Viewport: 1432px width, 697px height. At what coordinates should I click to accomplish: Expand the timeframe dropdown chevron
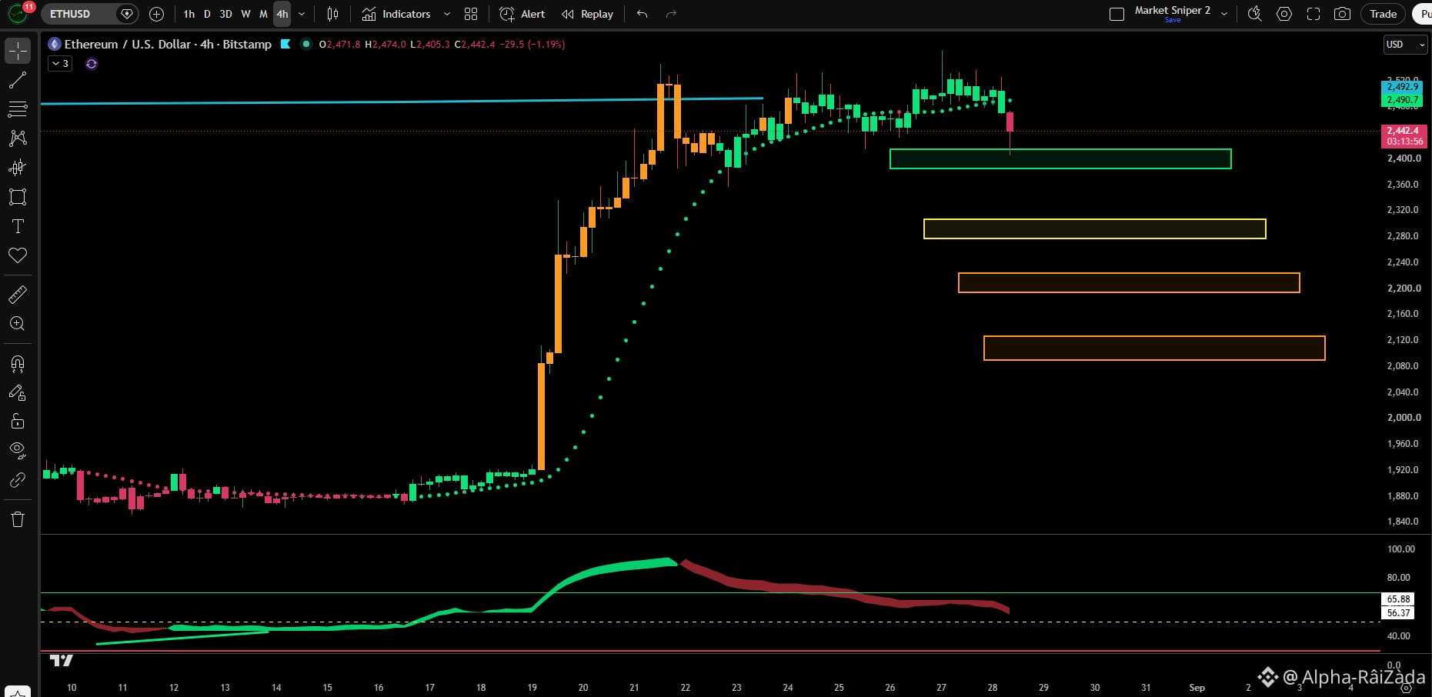(x=302, y=14)
